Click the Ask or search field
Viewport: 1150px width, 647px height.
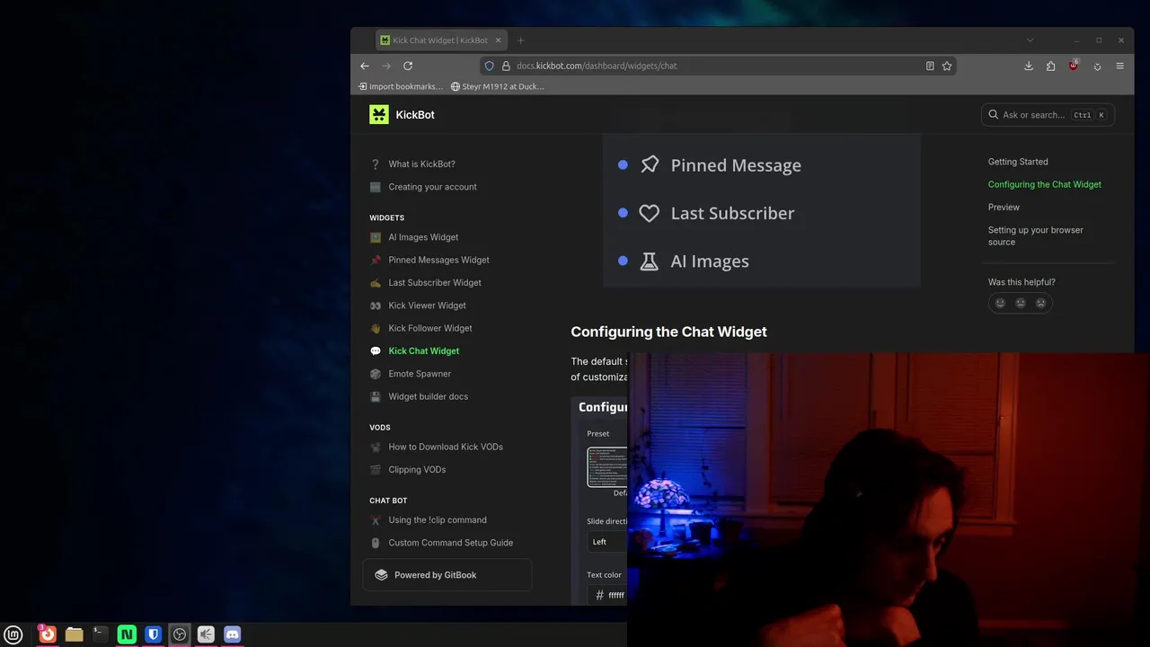(1048, 115)
